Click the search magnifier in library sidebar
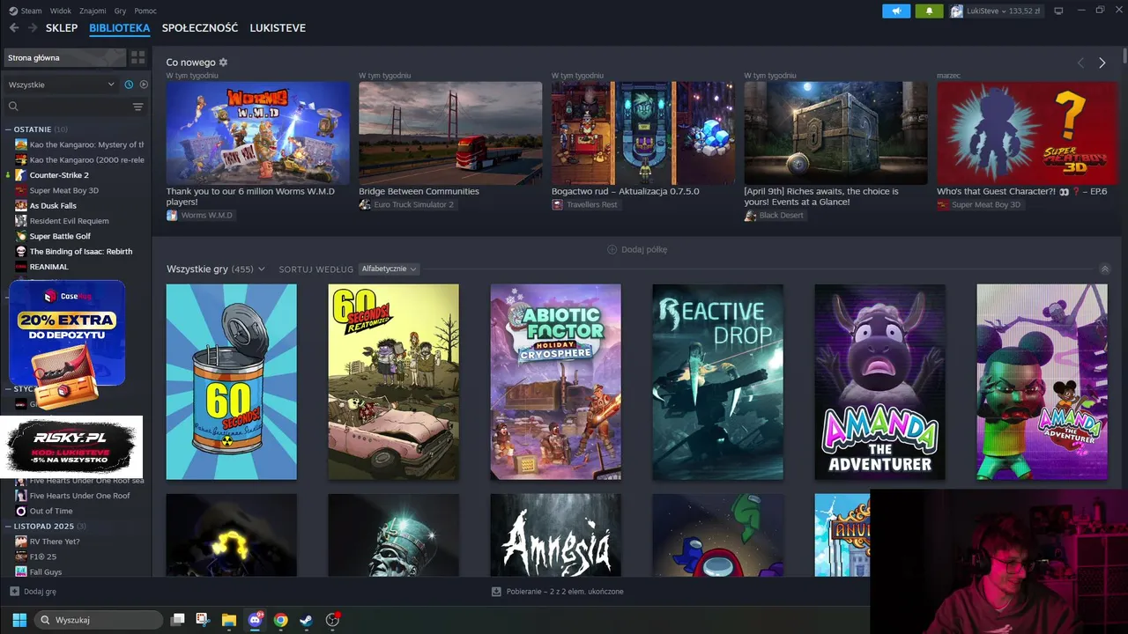The width and height of the screenshot is (1128, 634). (13, 107)
